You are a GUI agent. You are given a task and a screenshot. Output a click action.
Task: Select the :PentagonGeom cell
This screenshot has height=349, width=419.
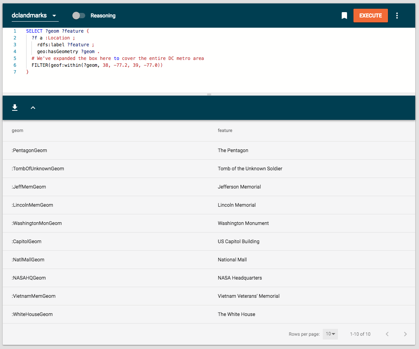(x=30, y=151)
